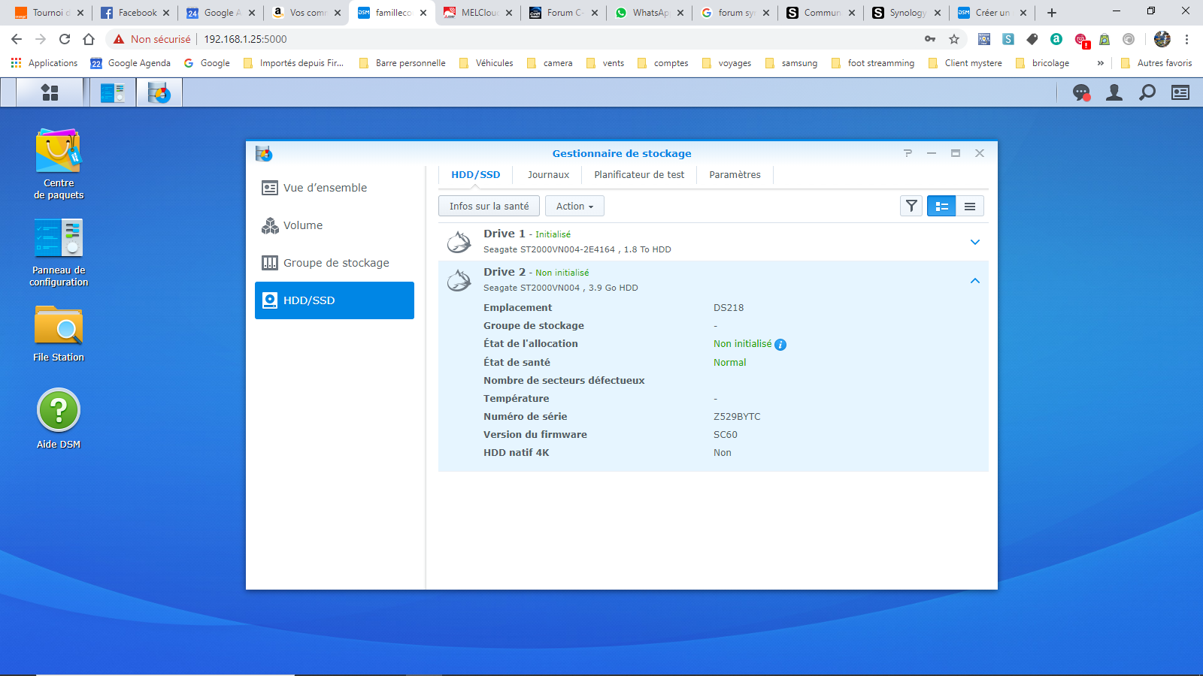This screenshot has height=676, width=1203.
Task: Click the saved password key icon
Action: 930,39
